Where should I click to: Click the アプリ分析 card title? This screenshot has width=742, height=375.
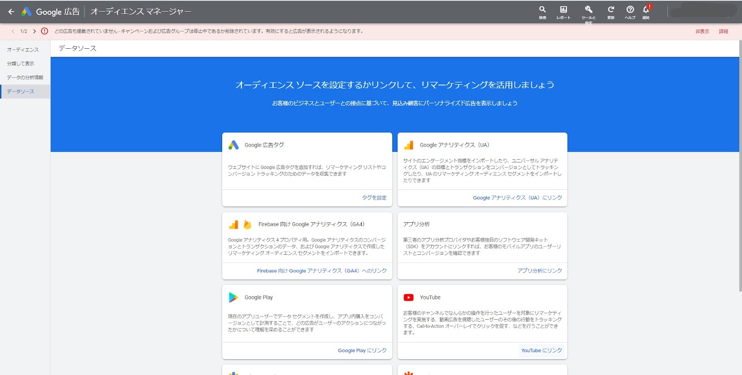click(x=416, y=224)
